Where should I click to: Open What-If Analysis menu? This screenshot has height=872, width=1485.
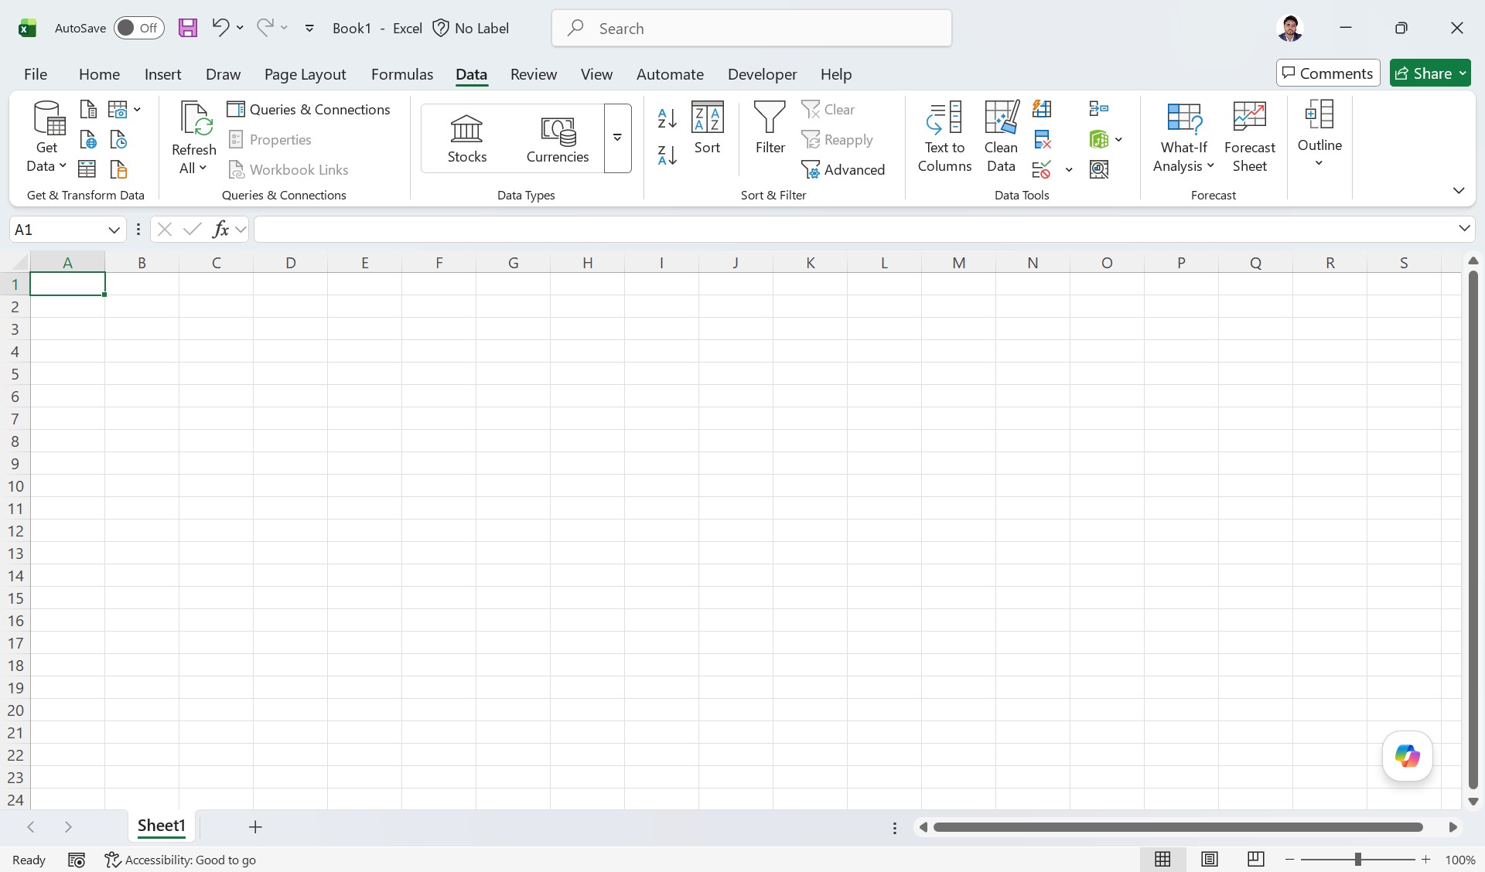point(1183,137)
